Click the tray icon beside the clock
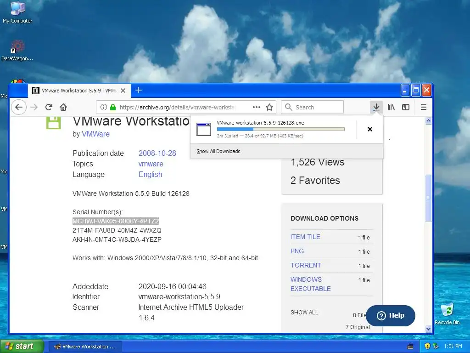The width and height of the screenshot is (470, 353). tap(436, 346)
